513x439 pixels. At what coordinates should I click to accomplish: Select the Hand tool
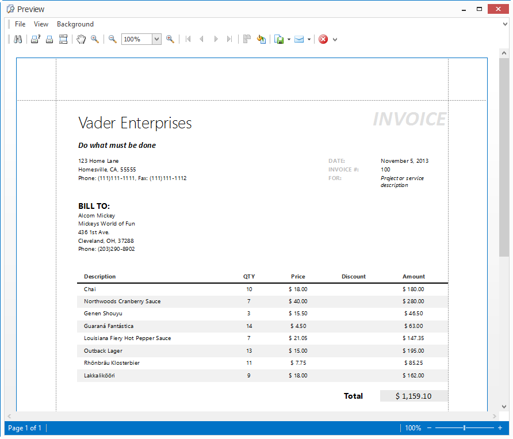pyautogui.click(x=81, y=39)
